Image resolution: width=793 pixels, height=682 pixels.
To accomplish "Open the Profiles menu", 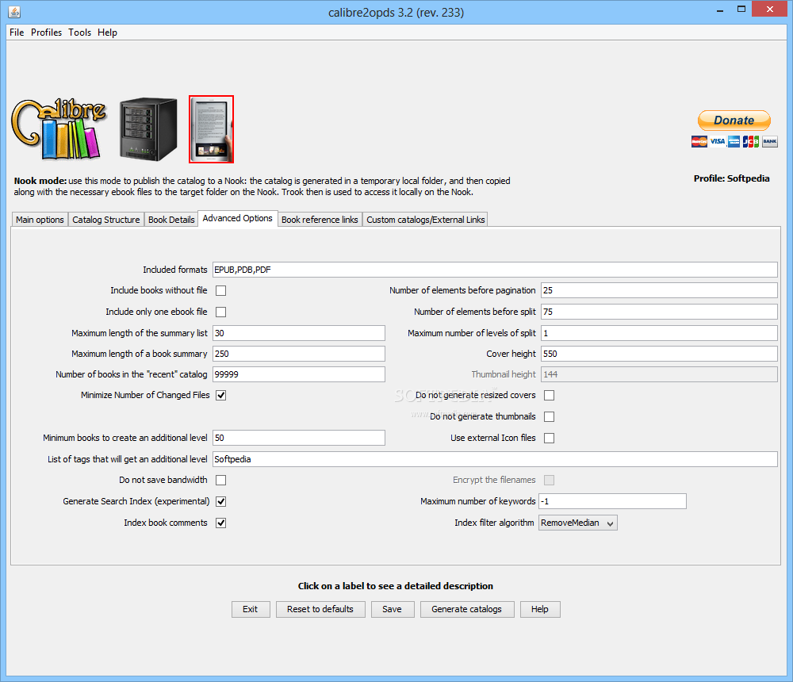I will [x=46, y=33].
